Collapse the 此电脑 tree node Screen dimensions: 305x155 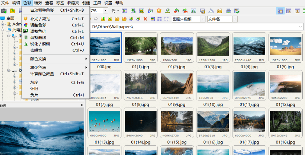(3, 30)
